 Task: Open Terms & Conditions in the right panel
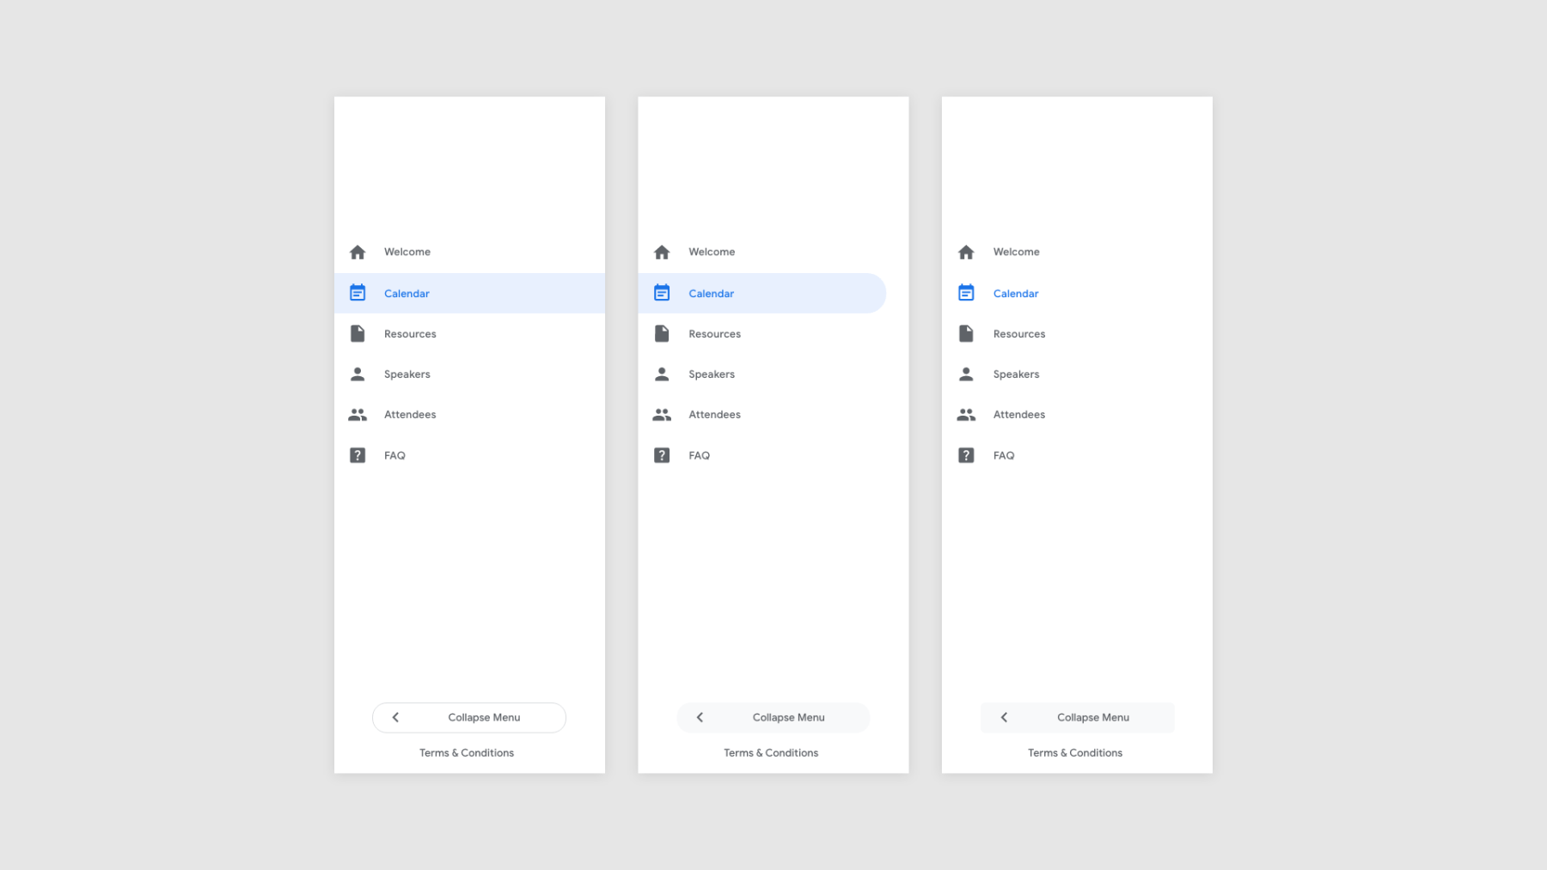1075,752
